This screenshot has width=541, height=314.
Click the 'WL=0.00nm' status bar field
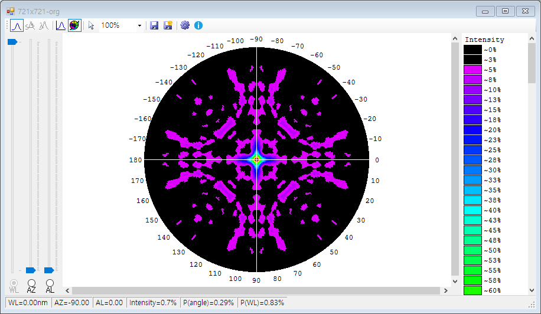pyautogui.click(x=28, y=303)
